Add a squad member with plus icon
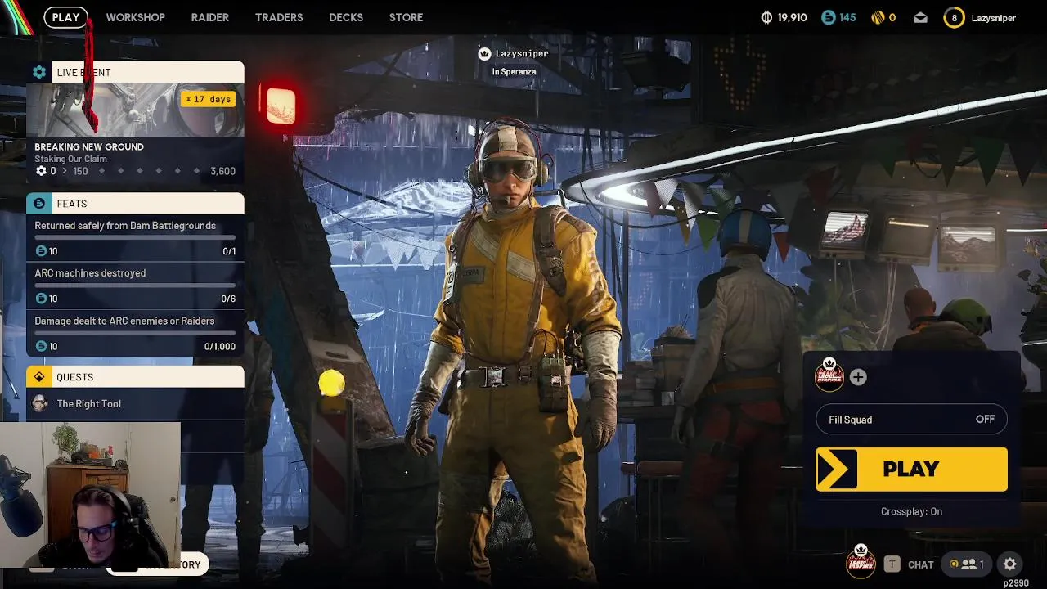This screenshot has width=1047, height=589. point(858,377)
